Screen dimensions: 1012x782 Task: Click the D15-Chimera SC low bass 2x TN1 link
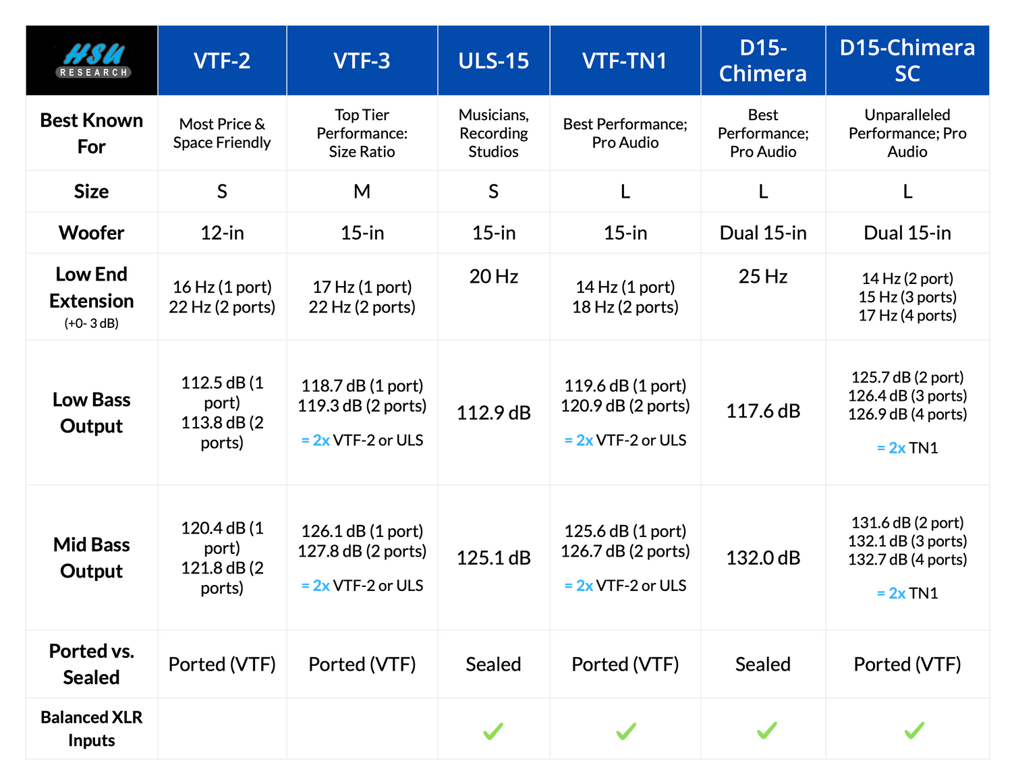tap(897, 448)
